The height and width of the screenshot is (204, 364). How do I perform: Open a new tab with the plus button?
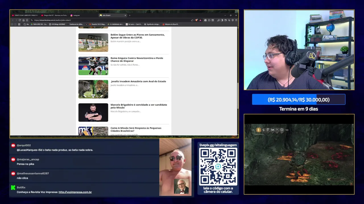pyautogui.click(x=130, y=15)
